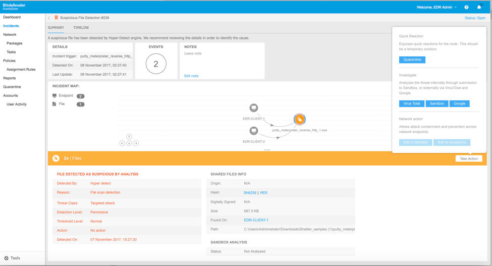Click the Take Action button

pos(469,158)
